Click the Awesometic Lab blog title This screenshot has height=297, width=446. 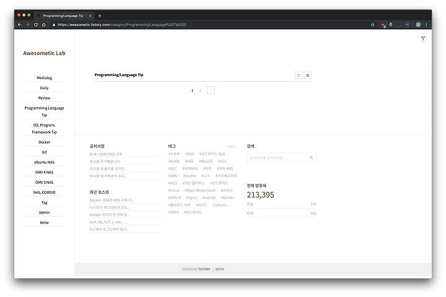(x=44, y=53)
